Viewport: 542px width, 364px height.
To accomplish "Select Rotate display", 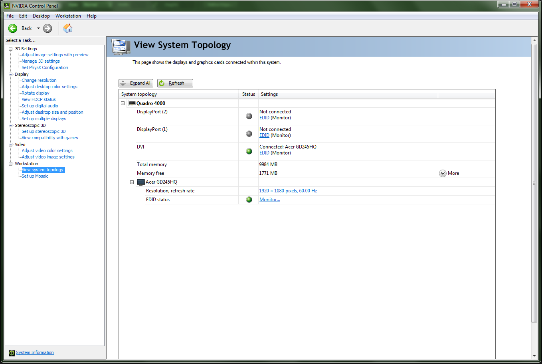I will 36,93.
